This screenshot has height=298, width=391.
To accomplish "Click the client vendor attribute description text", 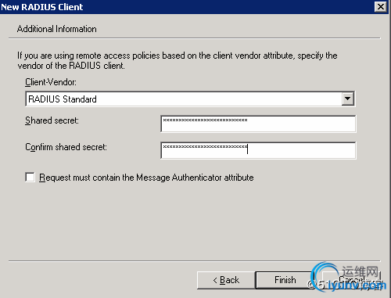I will tap(178, 60).
